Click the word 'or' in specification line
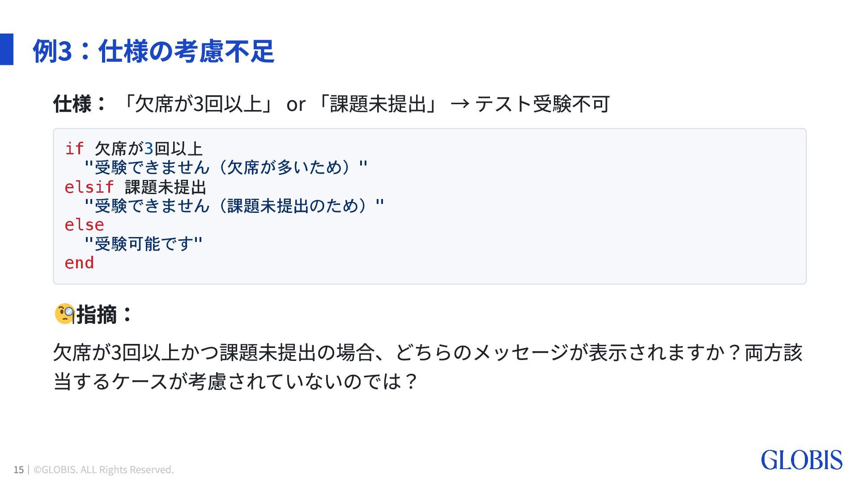Viewport: 859px width, 483px height. (296, 104)
